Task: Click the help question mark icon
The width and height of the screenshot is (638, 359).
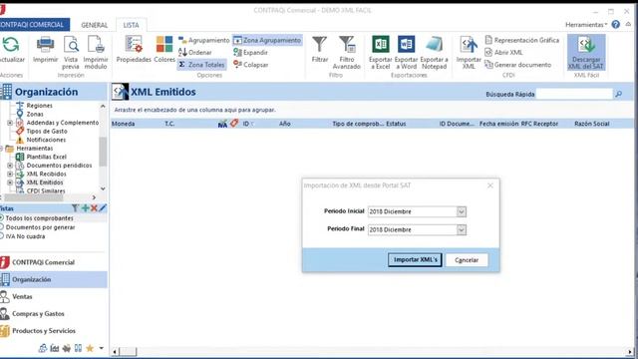Action: point(616,25)
